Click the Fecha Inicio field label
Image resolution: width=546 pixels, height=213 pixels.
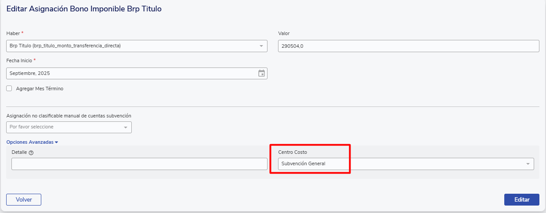tap(19, 60)
